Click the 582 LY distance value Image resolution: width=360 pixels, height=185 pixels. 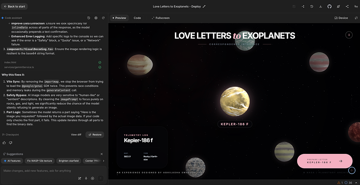point(127,157)
